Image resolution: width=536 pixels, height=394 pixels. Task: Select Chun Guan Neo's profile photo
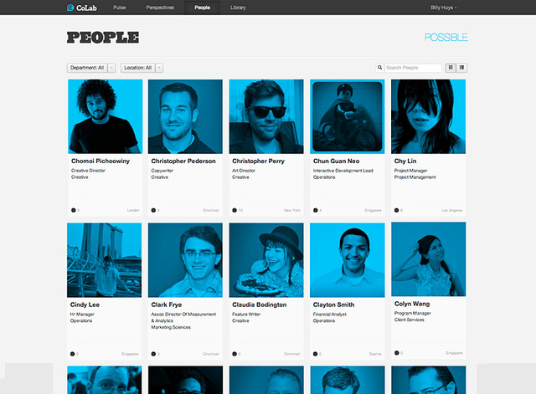point(348,116)
